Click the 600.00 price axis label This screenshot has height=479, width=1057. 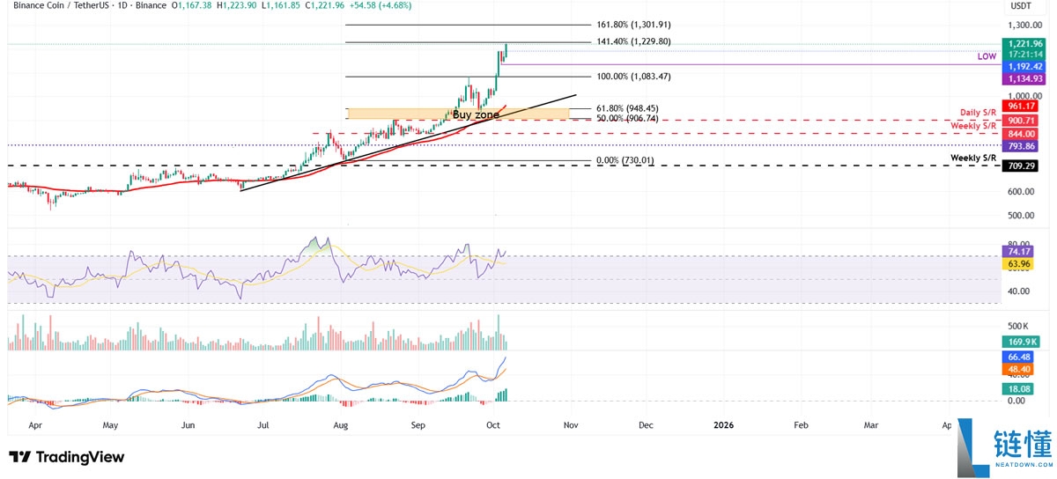pos(1022,192)
